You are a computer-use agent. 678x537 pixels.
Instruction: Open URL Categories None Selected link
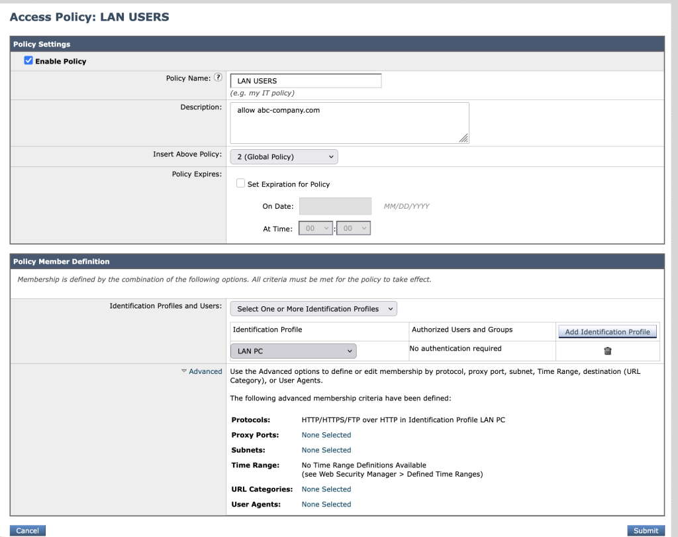tap(326, 489)
